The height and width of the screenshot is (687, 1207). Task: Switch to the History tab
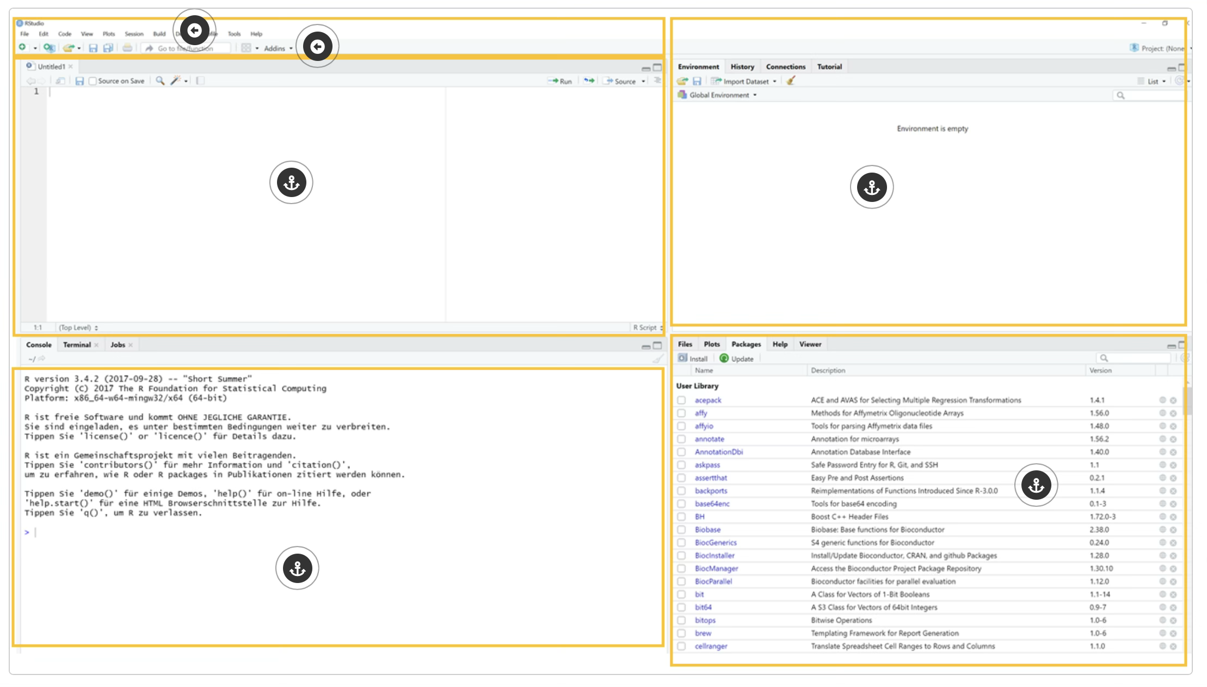tap(742, 66)
